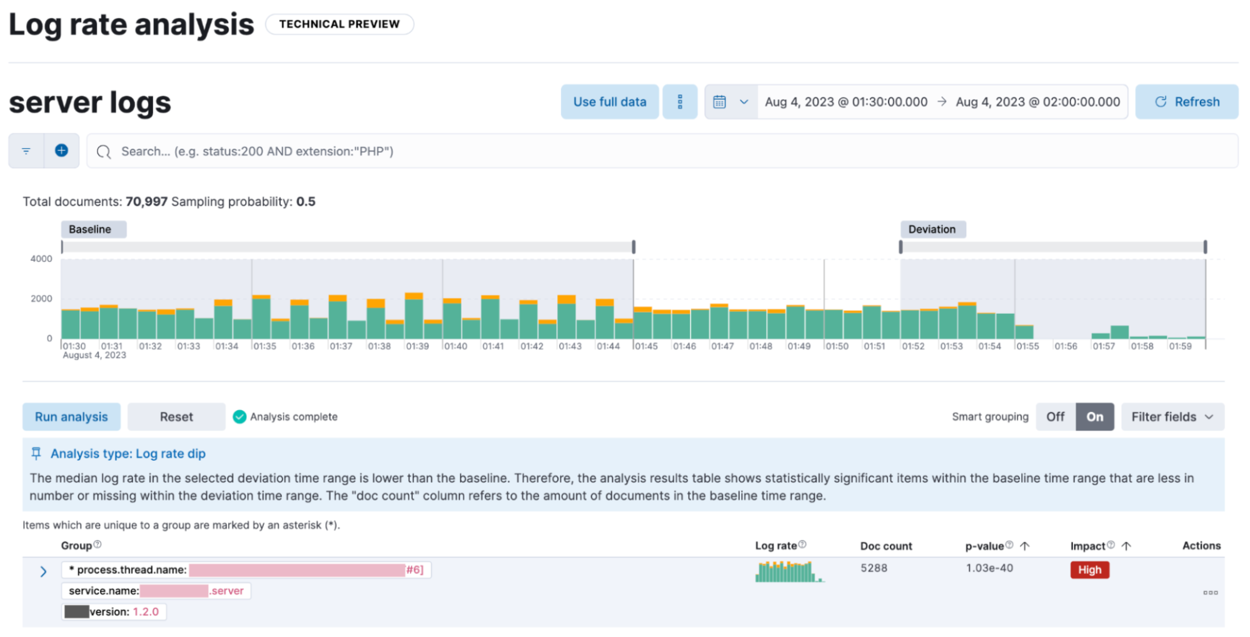Open the time range chevron dropdown
This screenshot has width=1250, height=637.
(745, 101)
